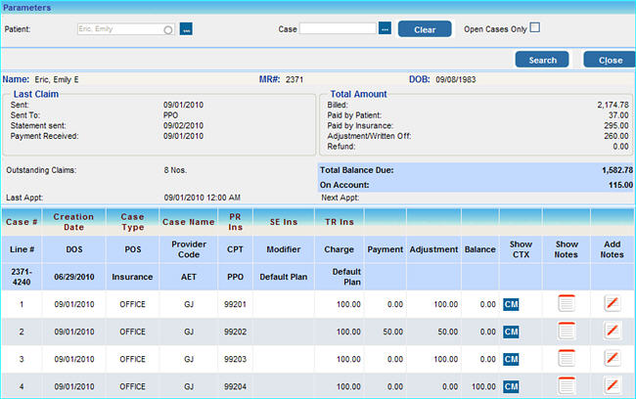The image size is (636, 399).
Task: Add notes to line 4 CPT 99204
Action: click(613, 385)
